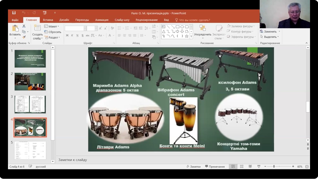Start slideshow from status bar icon
318x179 pixels.
pos(259,167)
